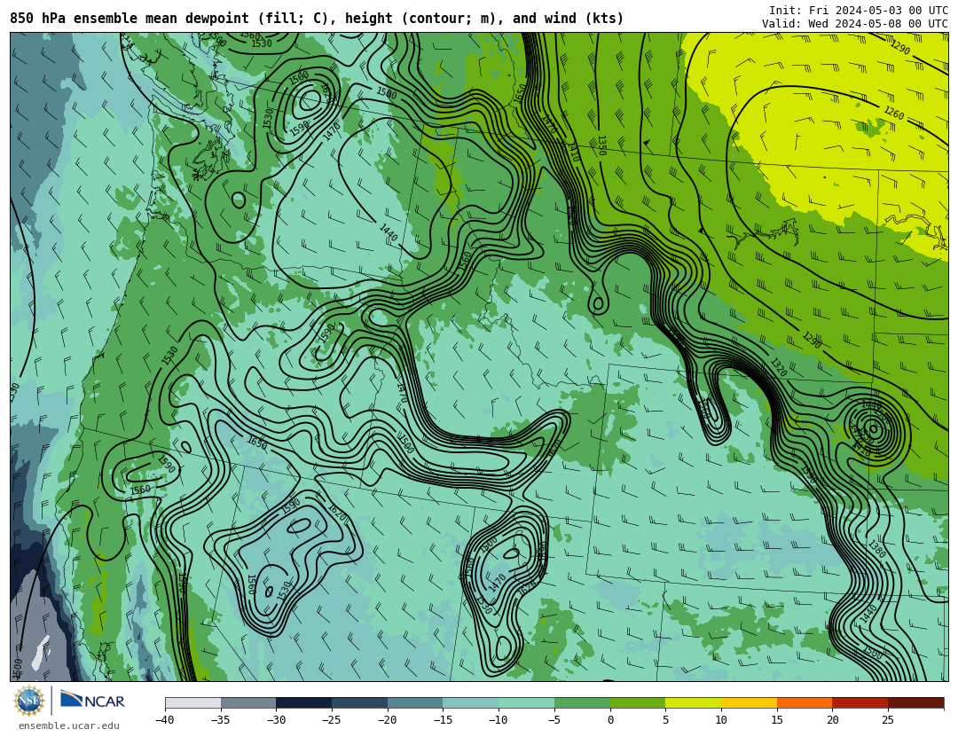The image size is (958, 737).
Task: Click the 0 colorbar tick label
Action: click(x=610, y=720)
